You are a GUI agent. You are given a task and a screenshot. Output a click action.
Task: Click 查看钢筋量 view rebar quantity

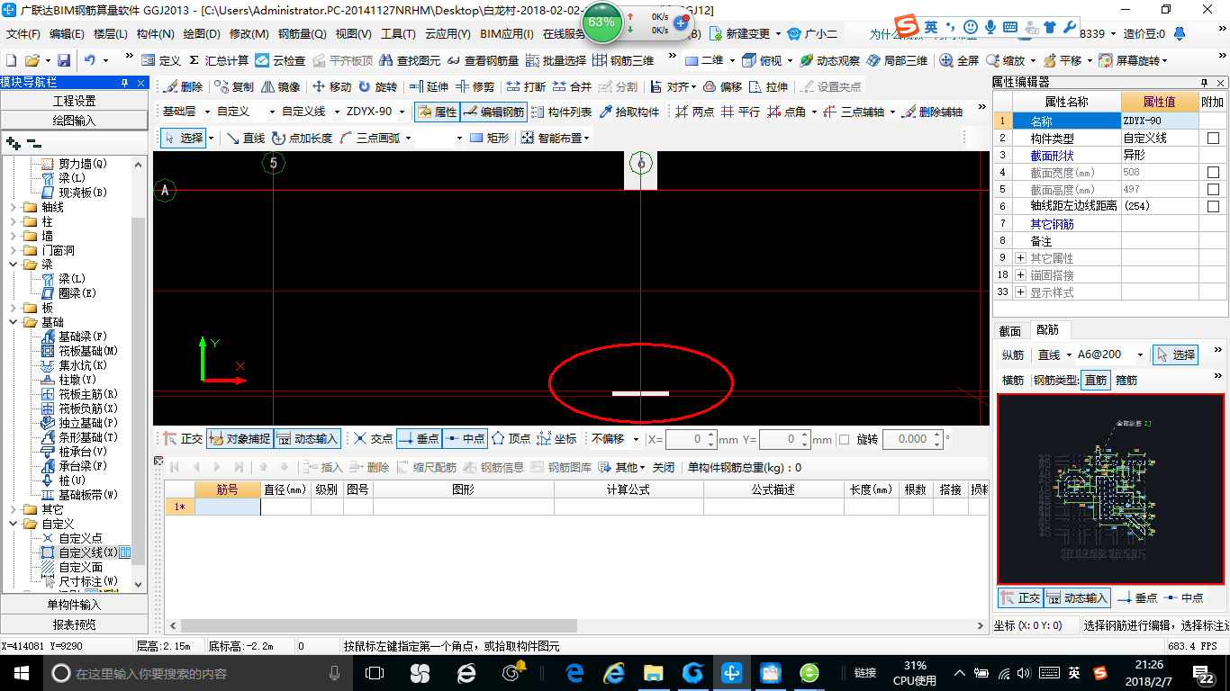click(x=483, y=61)
